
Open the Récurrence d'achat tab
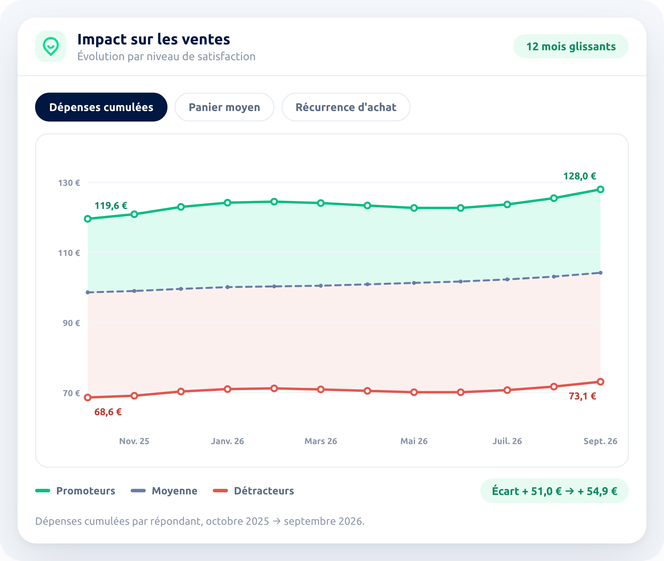click(x=346, y=107)
